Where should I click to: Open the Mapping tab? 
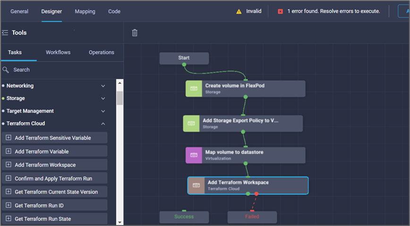coord(85,11)
